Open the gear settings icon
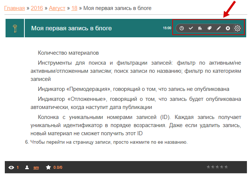This screenshot has height=174, width=251. [x=237, y=28]
